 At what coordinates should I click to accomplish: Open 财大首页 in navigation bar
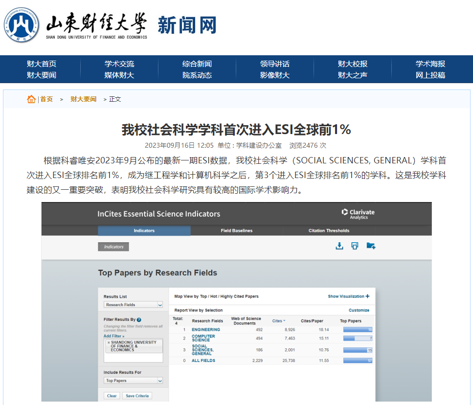[42, 64]
